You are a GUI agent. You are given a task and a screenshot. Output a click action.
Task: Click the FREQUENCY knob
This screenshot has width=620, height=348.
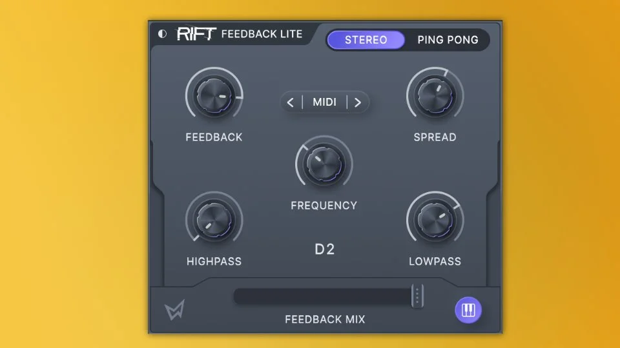324,164
